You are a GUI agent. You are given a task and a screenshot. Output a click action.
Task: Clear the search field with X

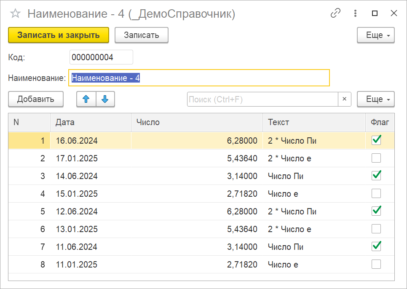(344, 99)
